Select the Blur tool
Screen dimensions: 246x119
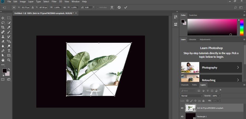tap(3, 46)
